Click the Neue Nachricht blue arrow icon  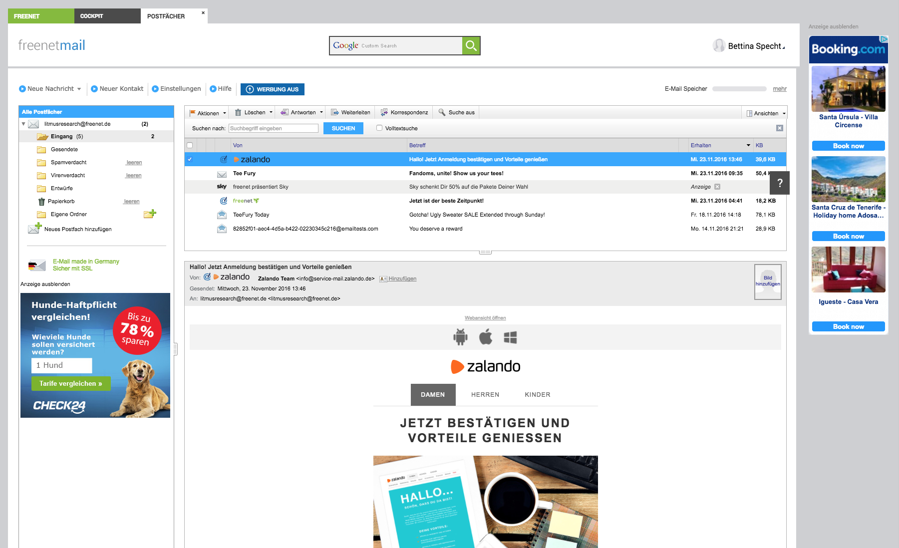click(22, 89)
